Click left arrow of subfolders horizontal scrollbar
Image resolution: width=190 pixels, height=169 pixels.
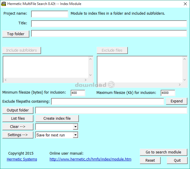(6, 80)
